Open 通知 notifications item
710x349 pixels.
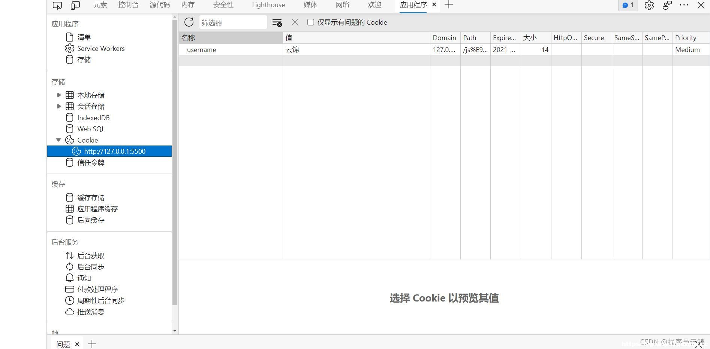coord(84,278)
